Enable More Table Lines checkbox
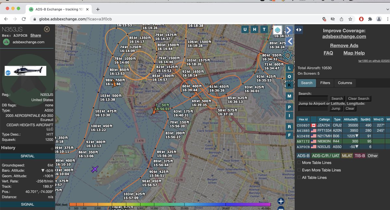 click(x=299, y=163)
